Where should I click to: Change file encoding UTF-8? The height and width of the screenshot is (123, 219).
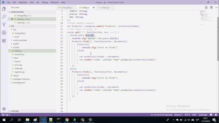coord(187,115)
